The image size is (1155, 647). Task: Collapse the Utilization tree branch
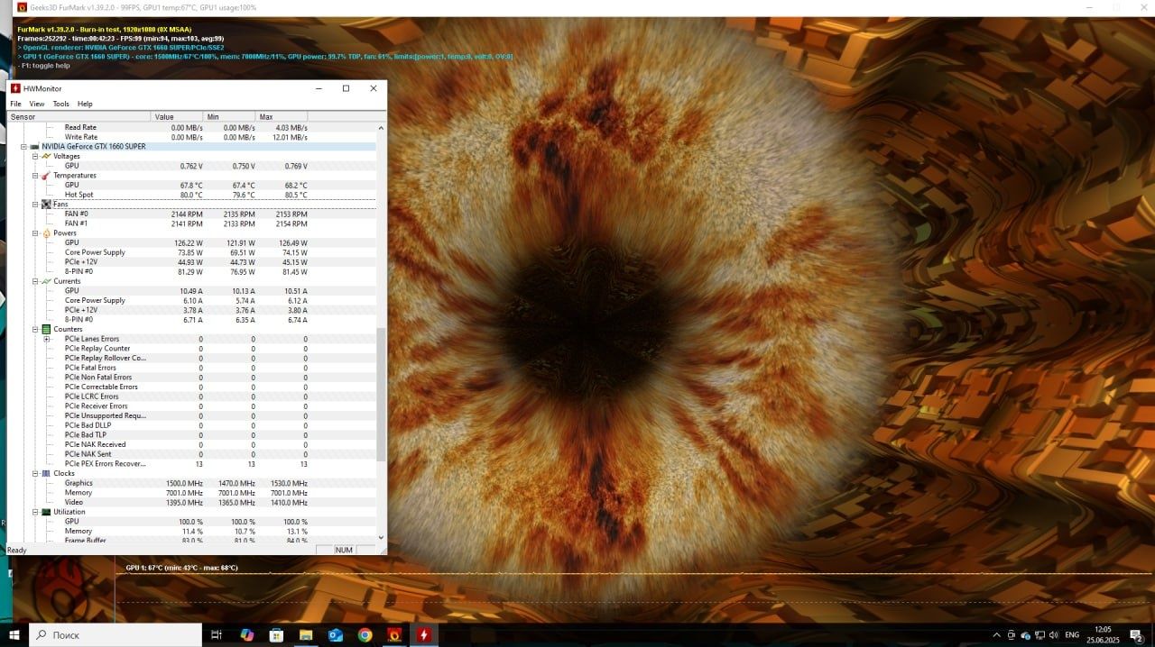35,512
